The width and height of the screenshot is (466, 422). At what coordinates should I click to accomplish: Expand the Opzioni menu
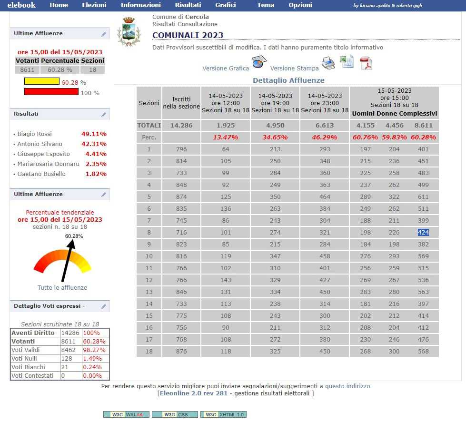(x=300, y=5)
